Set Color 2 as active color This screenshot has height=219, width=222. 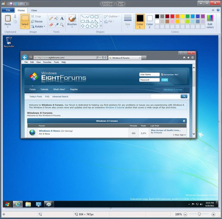click(150, 22)
